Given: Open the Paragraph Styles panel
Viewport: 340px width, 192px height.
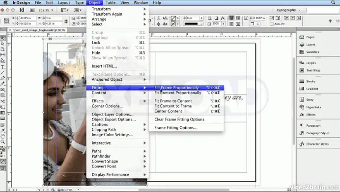Looking at the screenshot, I should (x=314, y=133).
